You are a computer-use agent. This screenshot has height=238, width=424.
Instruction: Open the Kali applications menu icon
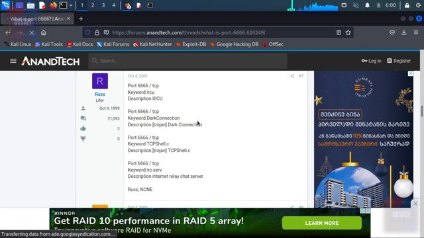pos(5,5)
